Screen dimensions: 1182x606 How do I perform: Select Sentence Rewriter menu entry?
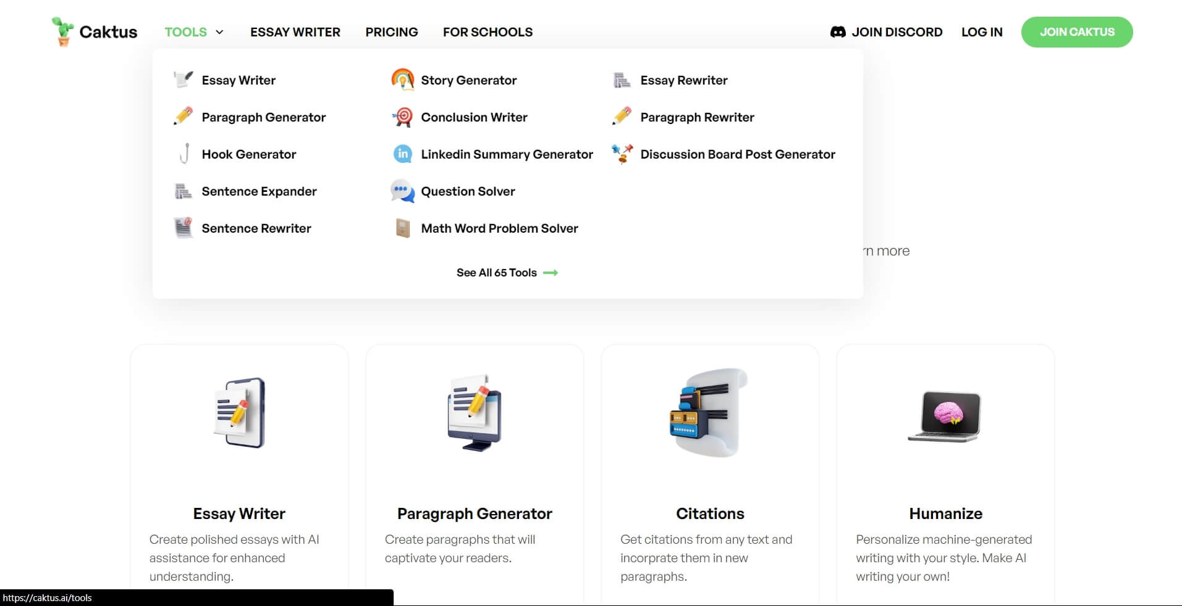pyautogui.click(x=256, y=228)
